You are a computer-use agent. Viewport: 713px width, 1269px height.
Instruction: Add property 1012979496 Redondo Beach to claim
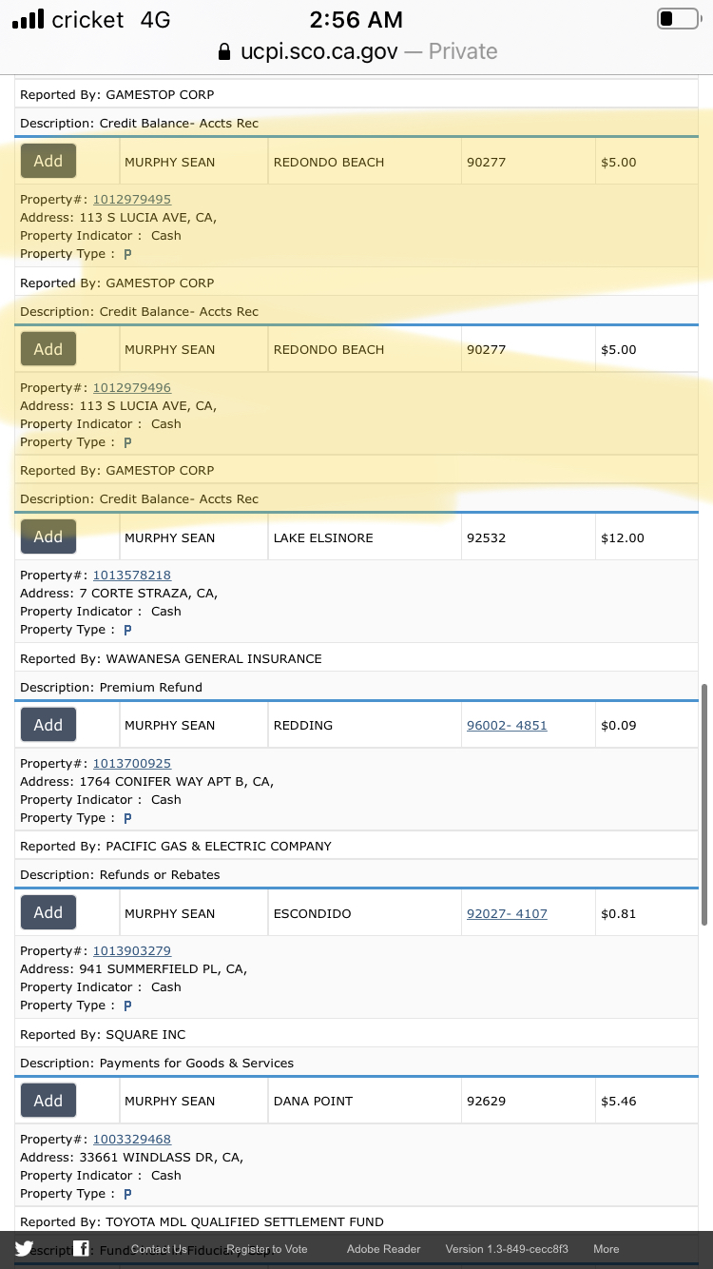pyautogui.click(x=48, y=349)
